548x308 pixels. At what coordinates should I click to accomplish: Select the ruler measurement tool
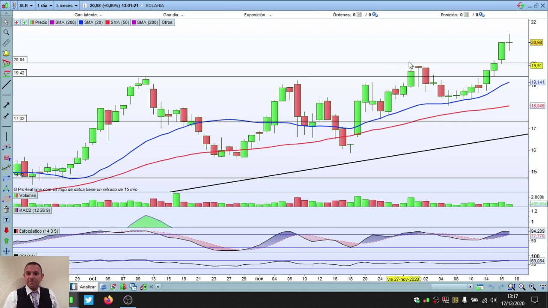point(6,43)
